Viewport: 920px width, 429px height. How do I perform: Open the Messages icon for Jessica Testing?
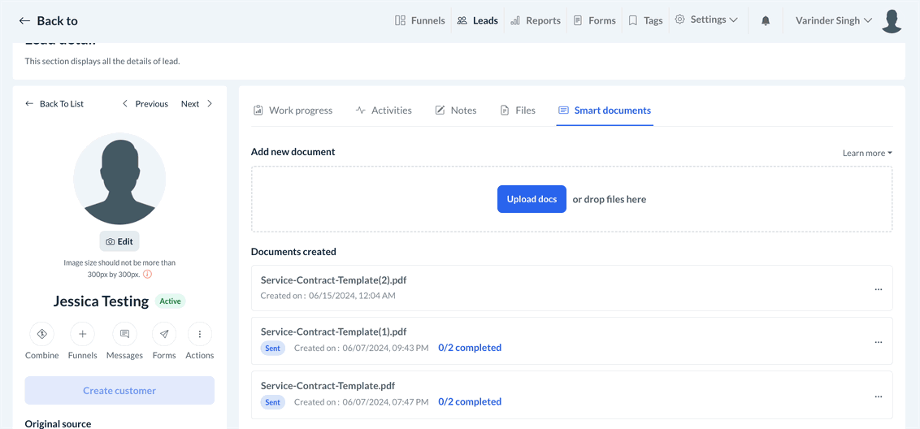click(x=124, y=334)
